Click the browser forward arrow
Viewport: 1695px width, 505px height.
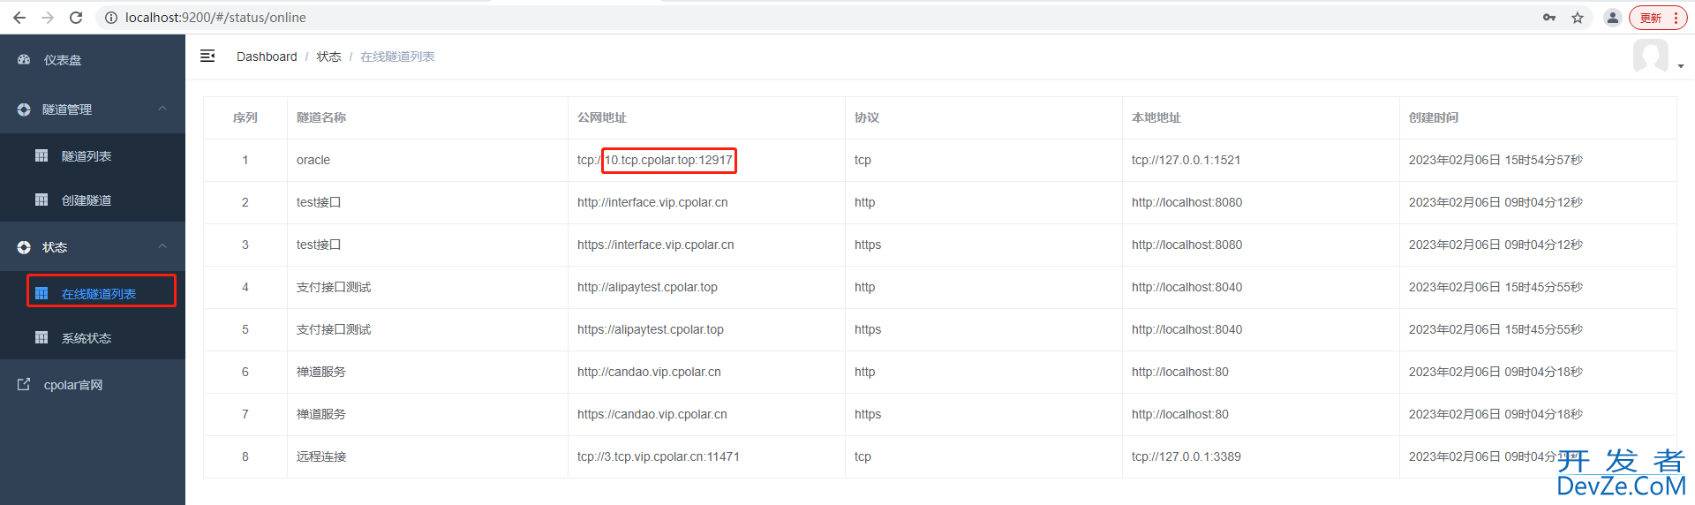click(x=48, y=18)
